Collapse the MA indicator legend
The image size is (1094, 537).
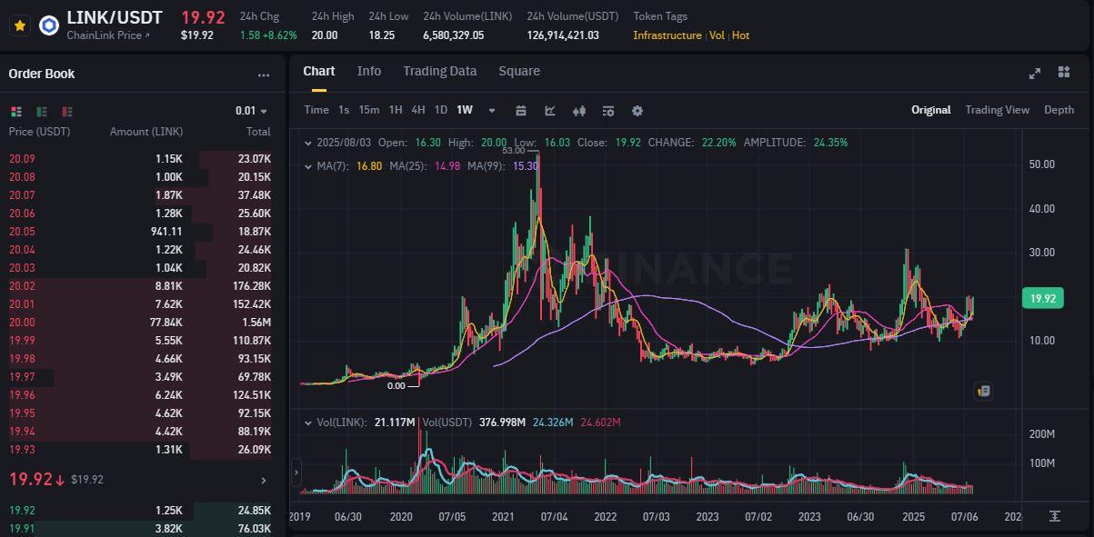308,166
